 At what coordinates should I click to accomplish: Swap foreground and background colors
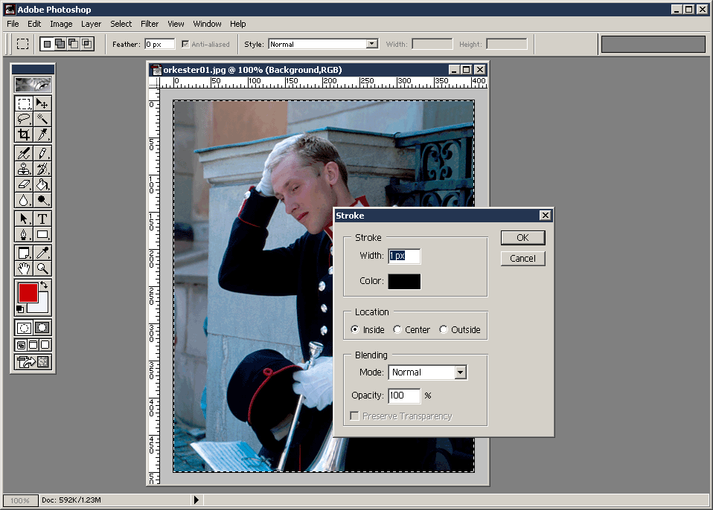pyautogui.click(x=44, y=285)
